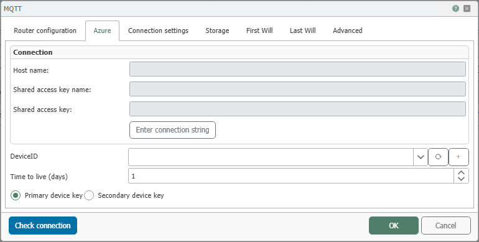Viewport: 479px width, 242px height.
Task: Click the MQTT title text
Action: coord(12,9)
